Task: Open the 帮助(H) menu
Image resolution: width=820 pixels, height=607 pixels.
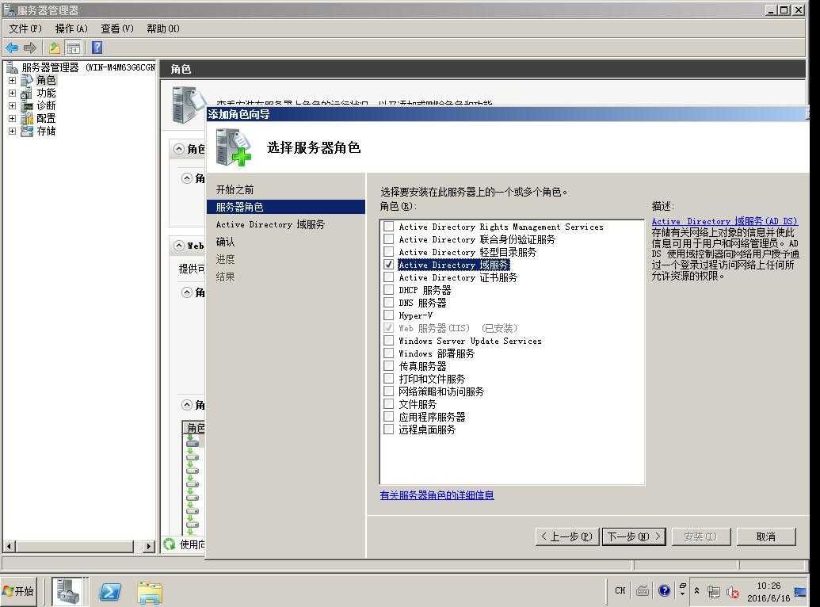Action: [x=163, y=29]
